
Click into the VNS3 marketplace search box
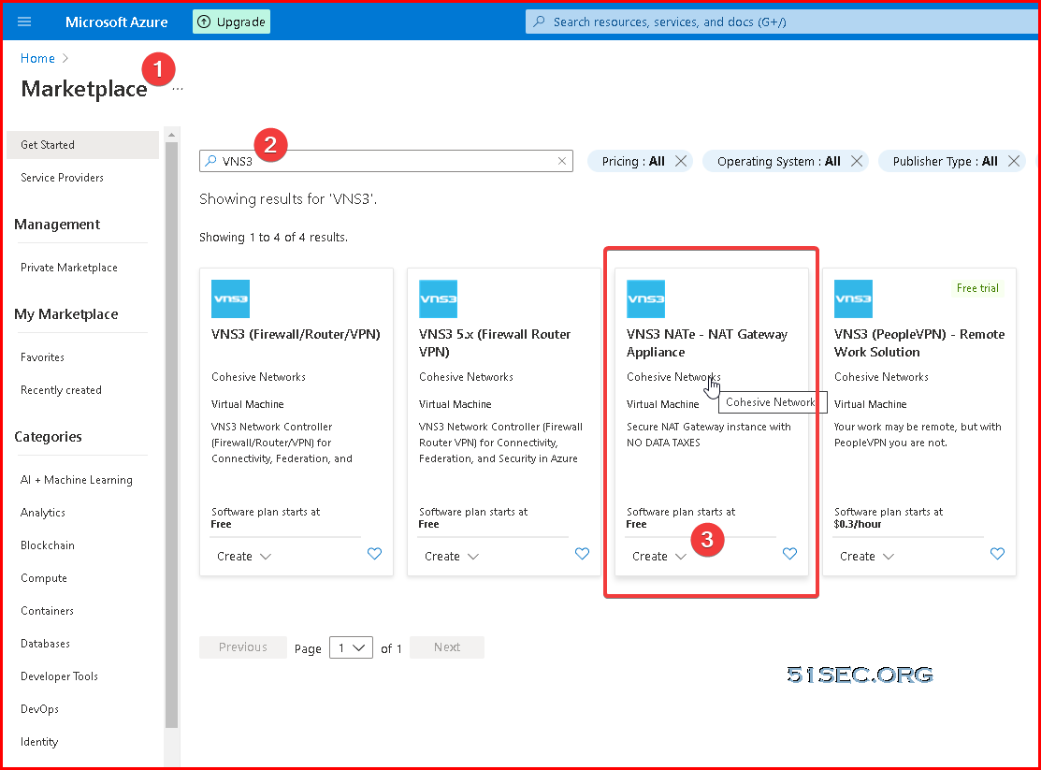385,161
